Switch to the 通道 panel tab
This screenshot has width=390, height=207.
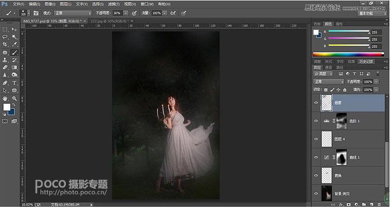pyautogui.click(x=328, y=67)
